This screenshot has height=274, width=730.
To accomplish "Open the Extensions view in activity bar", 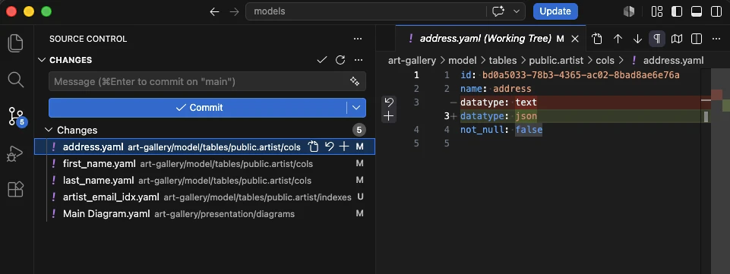I will [16, 189].
